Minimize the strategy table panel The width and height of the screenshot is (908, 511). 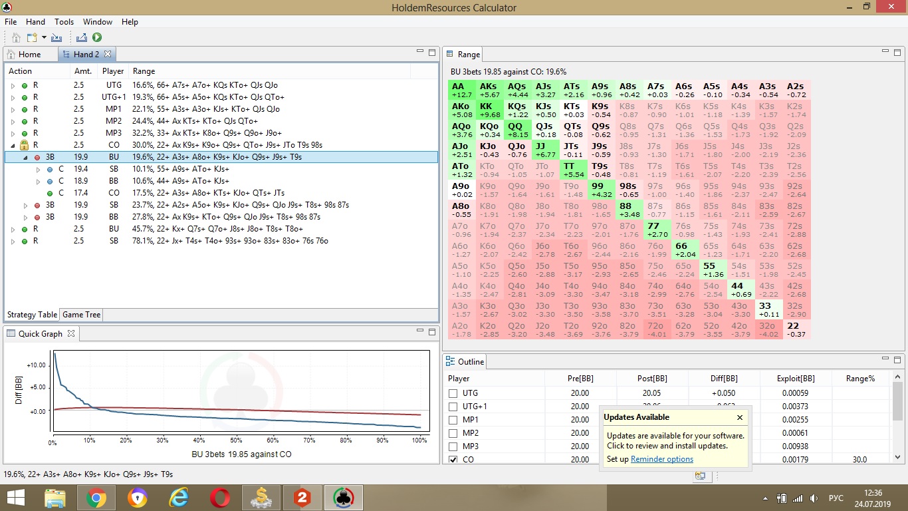(419, 51)
